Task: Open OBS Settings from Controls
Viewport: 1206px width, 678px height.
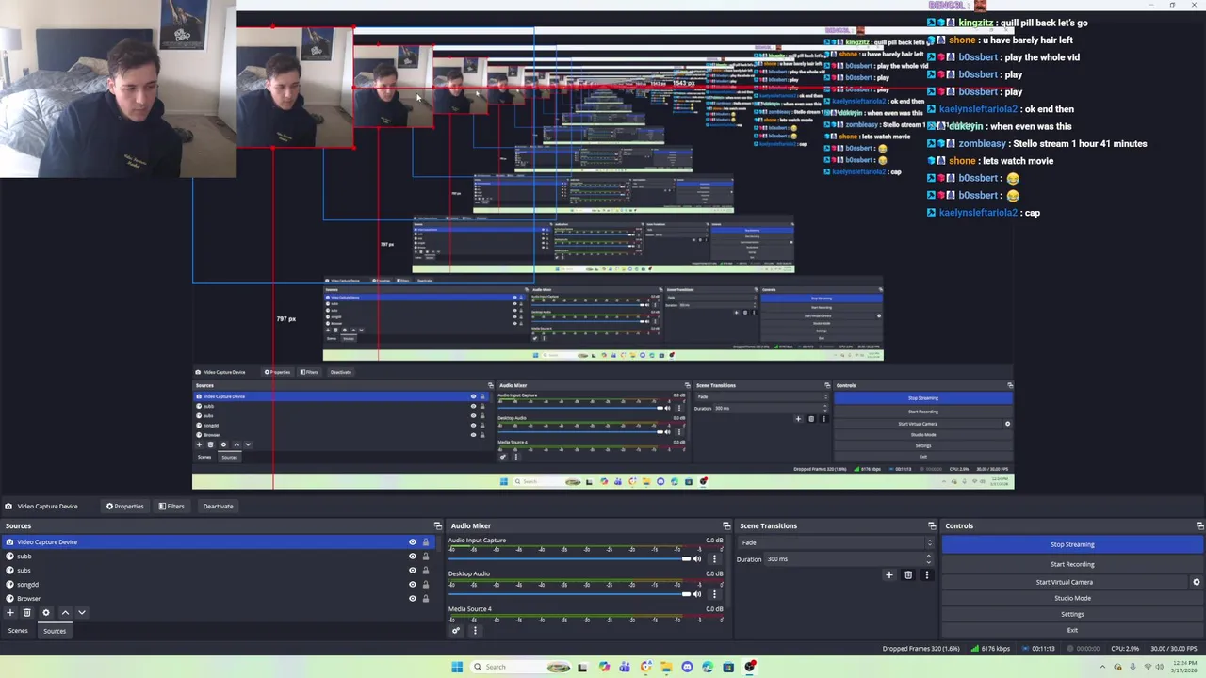Action: pos(1072,614)
